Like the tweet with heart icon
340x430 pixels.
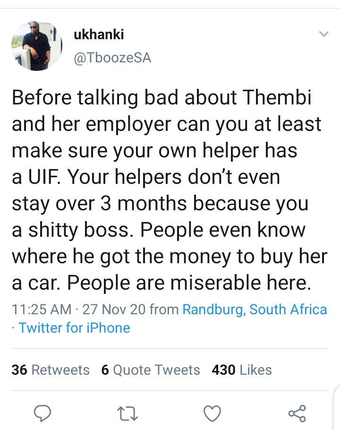tap(212, 413)
